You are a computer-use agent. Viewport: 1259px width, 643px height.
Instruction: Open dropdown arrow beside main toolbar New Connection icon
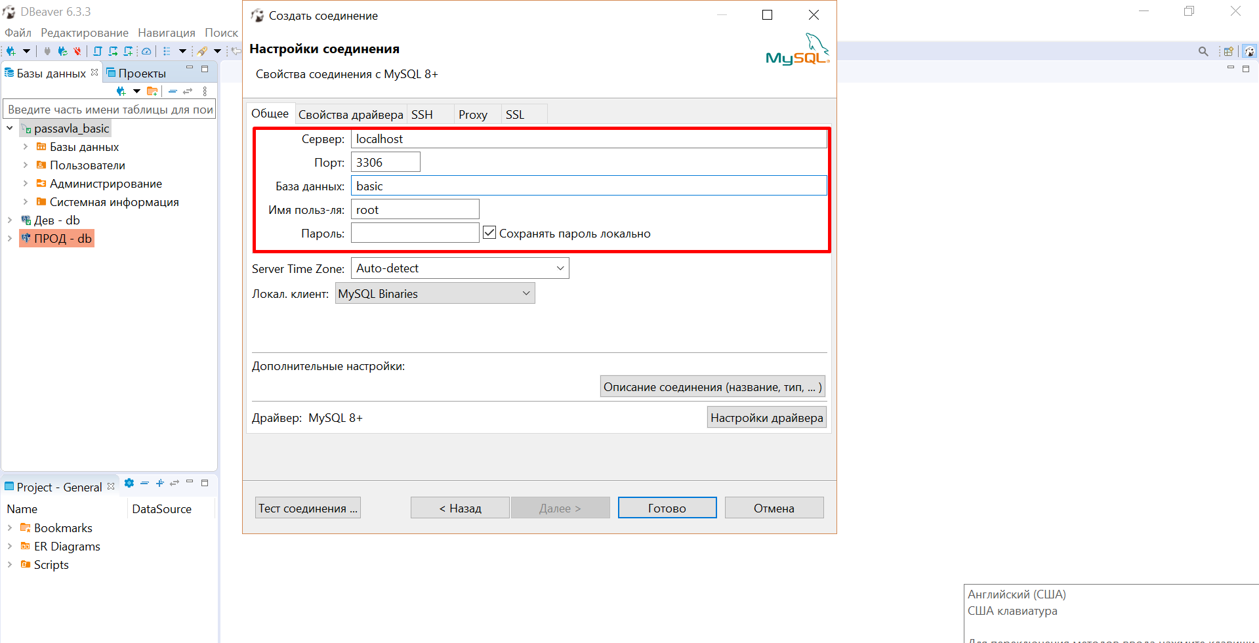point(26,51)
